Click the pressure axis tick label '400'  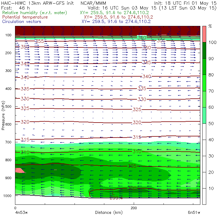8,89
